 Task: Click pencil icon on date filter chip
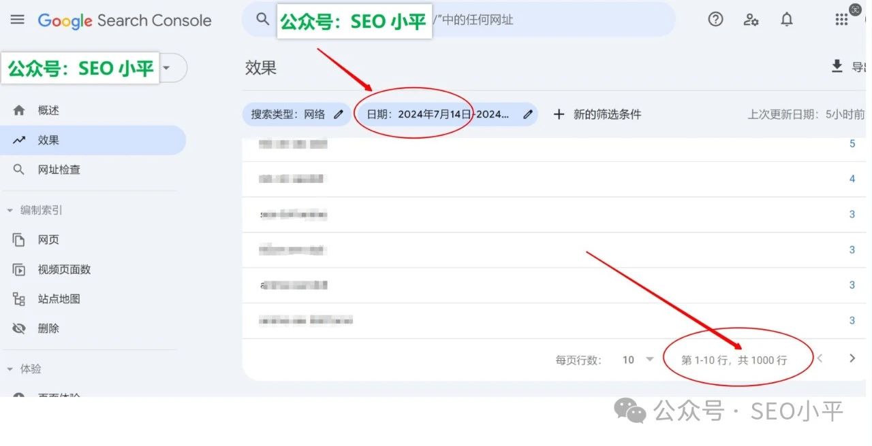coord(527,114)
